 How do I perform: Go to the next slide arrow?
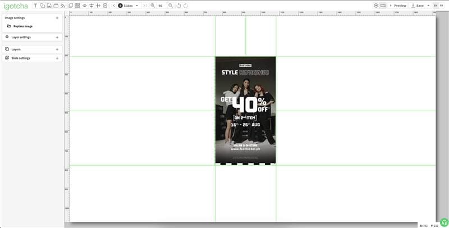(145, 6)
